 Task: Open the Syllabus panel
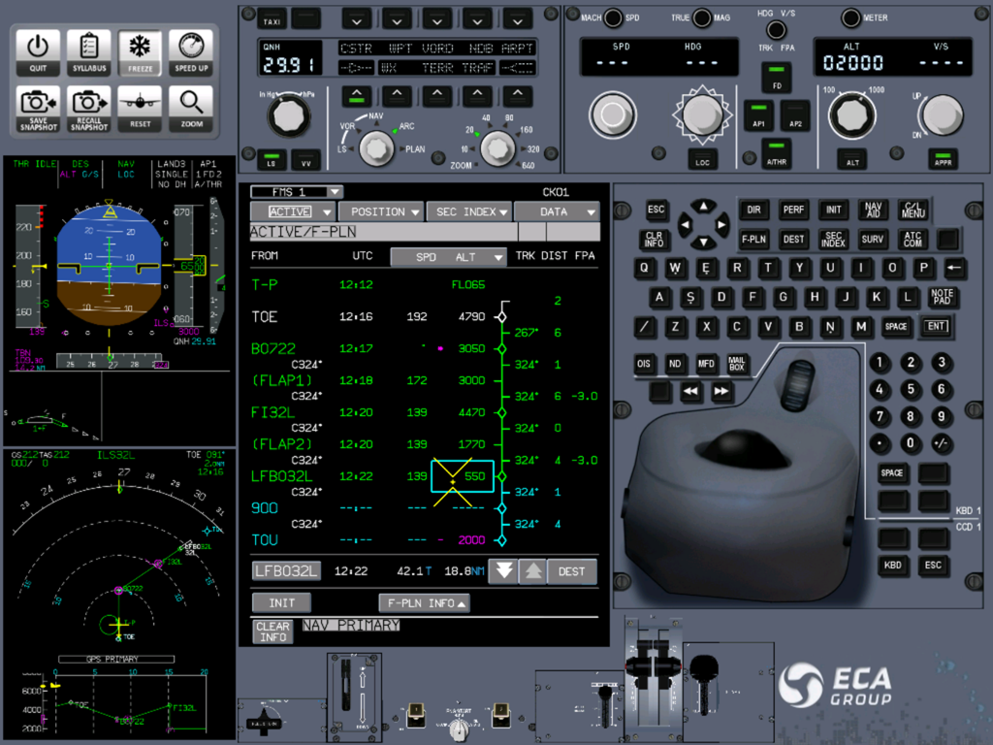tap(88, 49)
